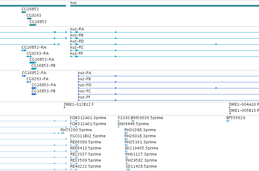Select the CG9263 gene arrow glyph
Viewport: 259px width, 171px height.
click(29, 19)
